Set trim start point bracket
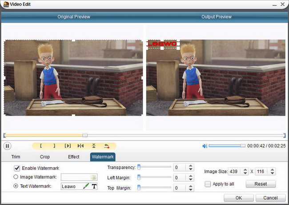The image size is (289, 205). tap(41, 146)
